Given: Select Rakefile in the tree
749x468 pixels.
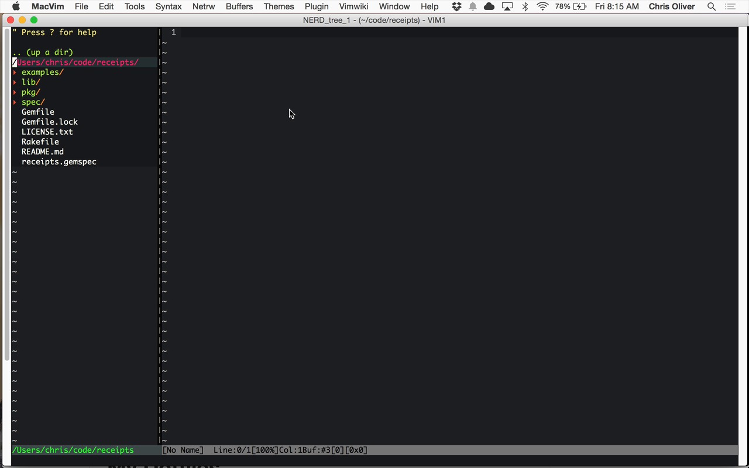Looking at the screenshot, I should (x=40, y=142).
